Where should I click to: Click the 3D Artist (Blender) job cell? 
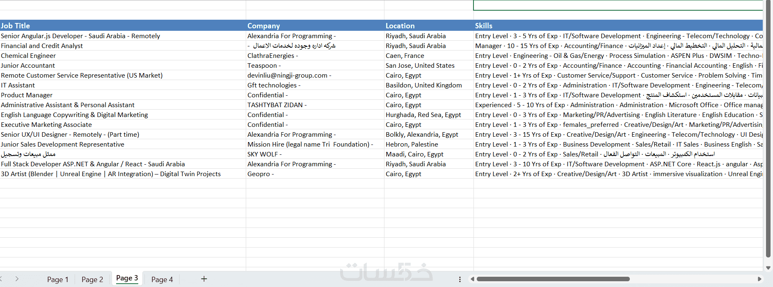(x=123, y=174)
